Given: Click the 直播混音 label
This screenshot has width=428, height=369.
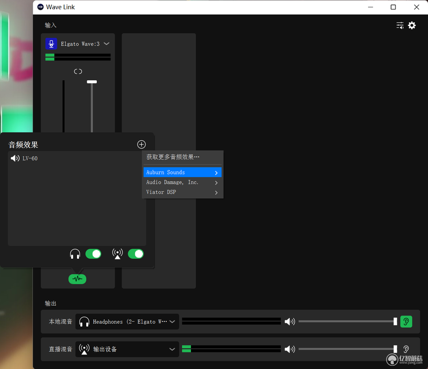Looking at the screenshot, I should click(60, 349).
